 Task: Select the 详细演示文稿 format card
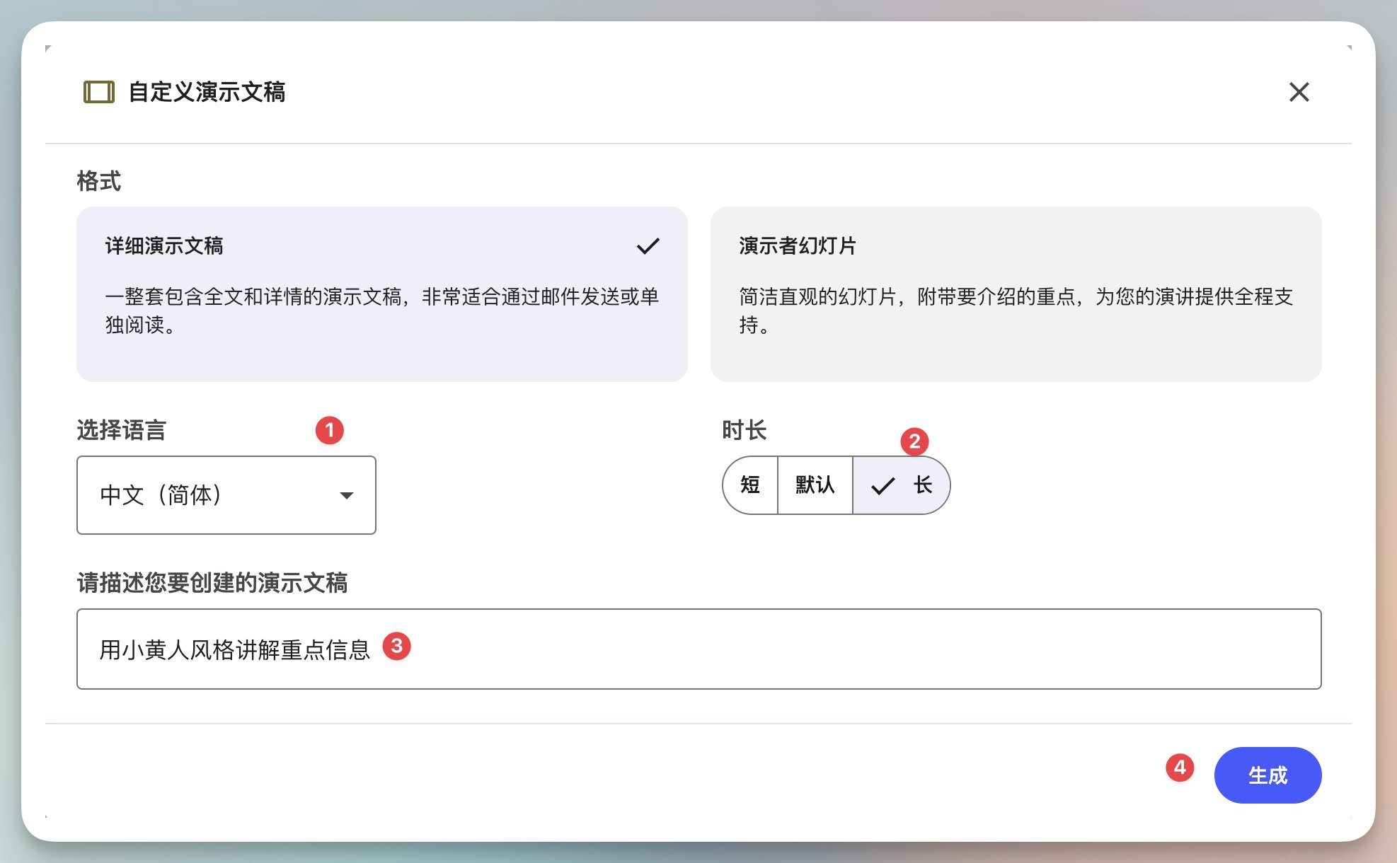381,294
